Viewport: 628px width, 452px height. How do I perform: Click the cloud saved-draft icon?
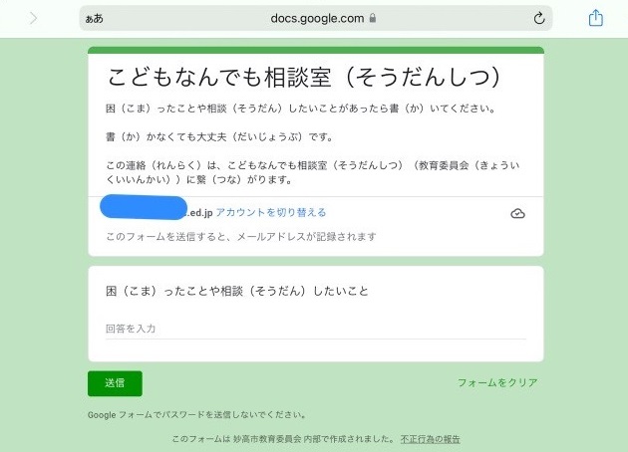tap(518, 214)
